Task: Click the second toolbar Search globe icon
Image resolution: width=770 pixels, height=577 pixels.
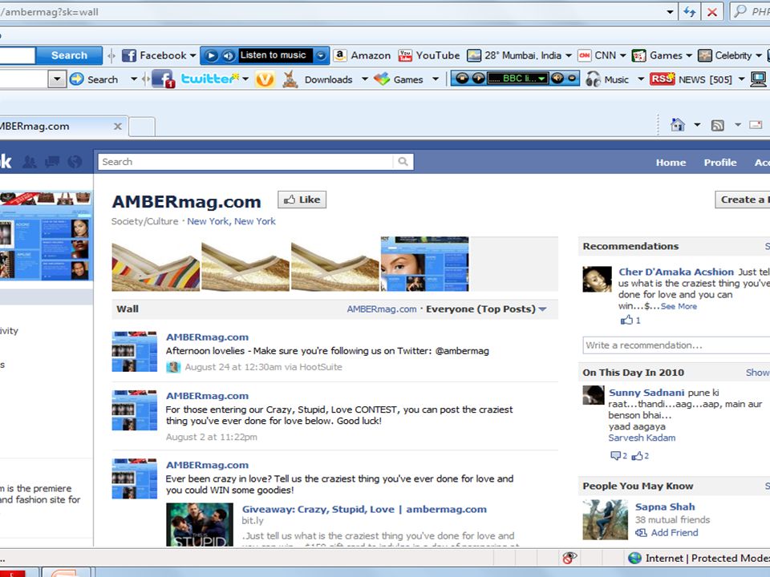Action: coord(77,79)
